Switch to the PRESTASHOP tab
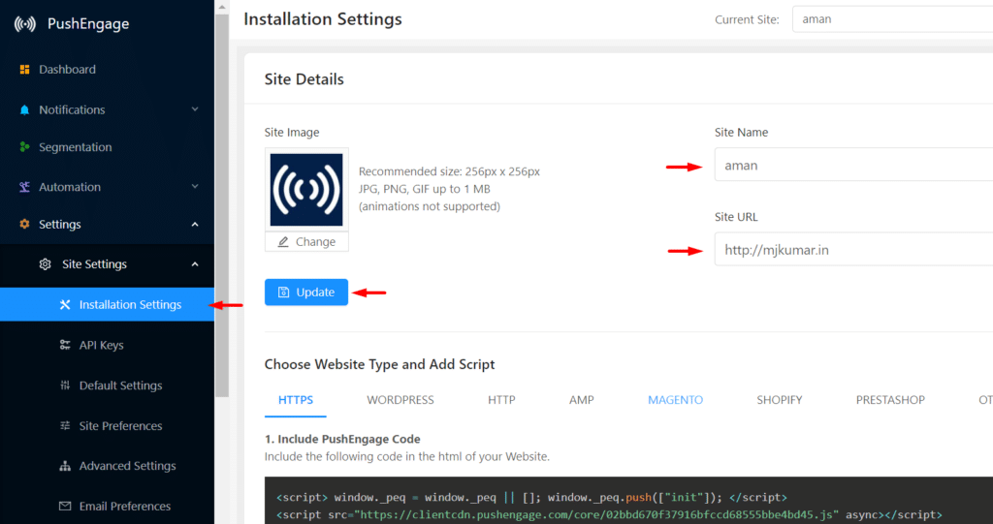The height and width of the screenshot is (524, 993). (x=890, y=400)
